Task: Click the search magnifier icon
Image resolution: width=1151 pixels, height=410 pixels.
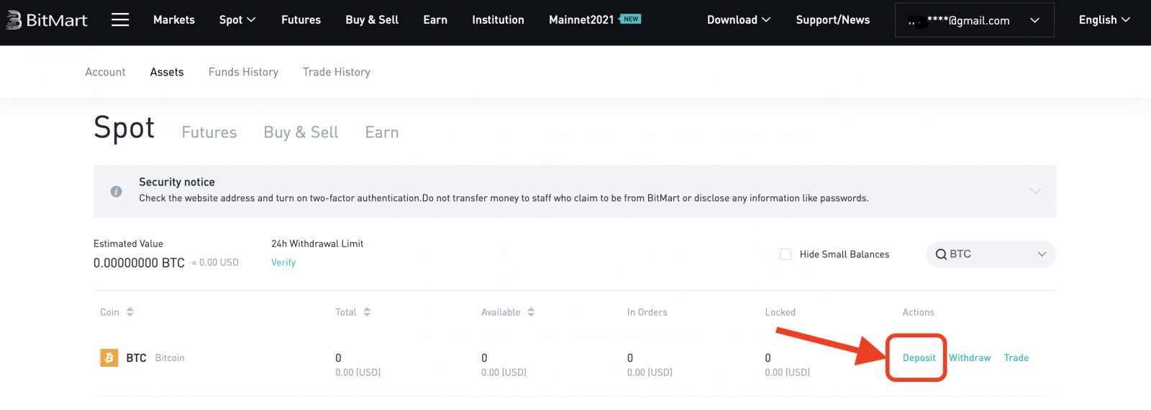Action: (940, 255)
